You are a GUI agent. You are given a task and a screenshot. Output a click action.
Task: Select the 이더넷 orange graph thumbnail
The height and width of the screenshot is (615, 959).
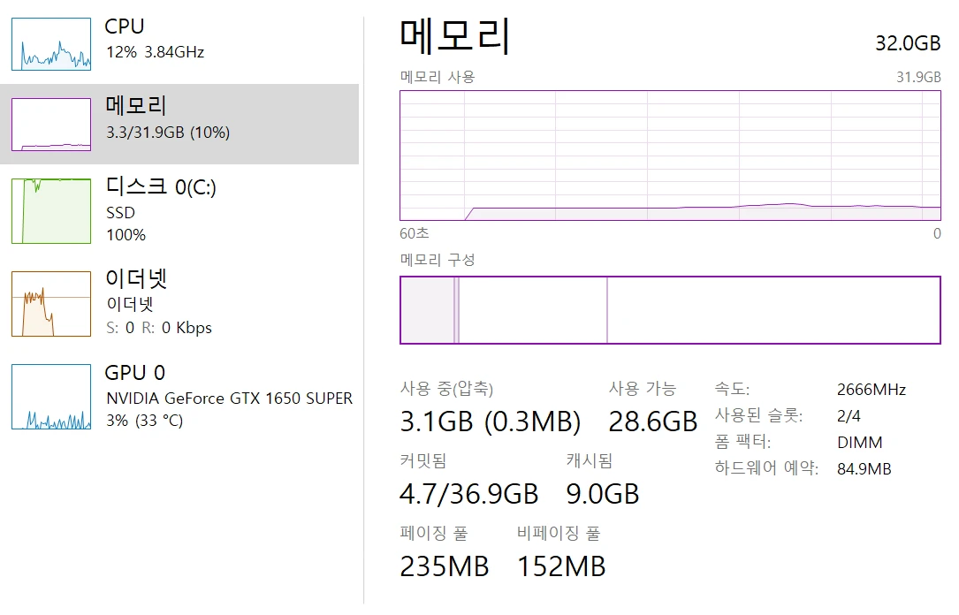pyautogui.click(x=51, y=304)
